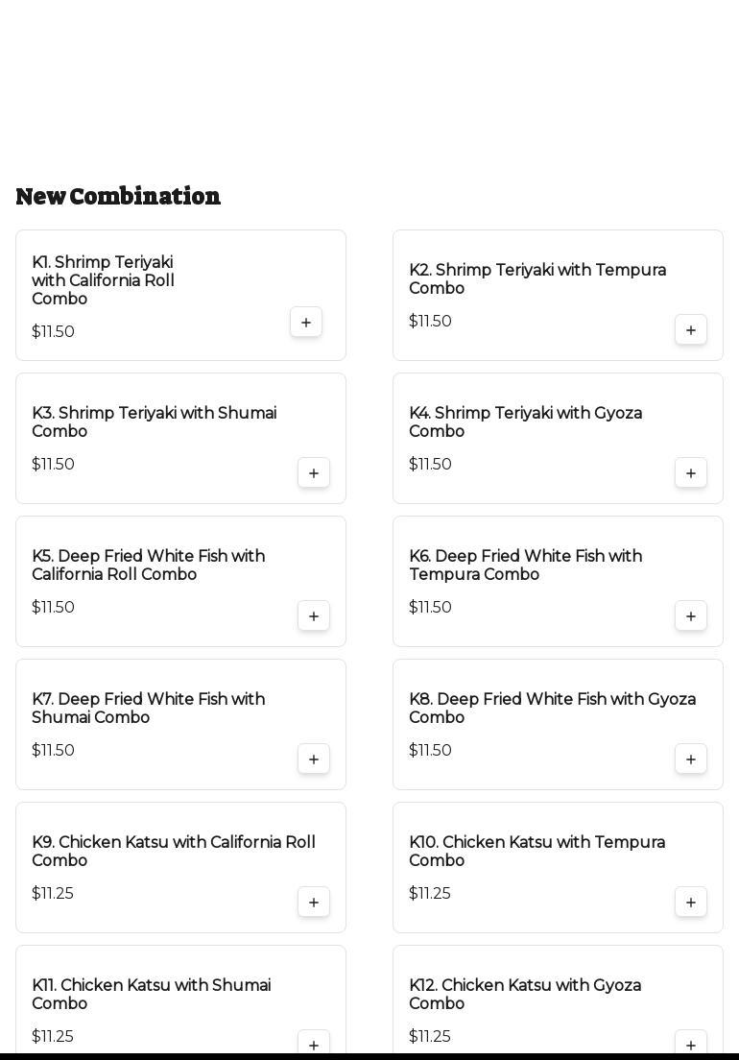
Task: Open K1 Shrimp Teriyaki California Roll item title
Action: [103, 280]
